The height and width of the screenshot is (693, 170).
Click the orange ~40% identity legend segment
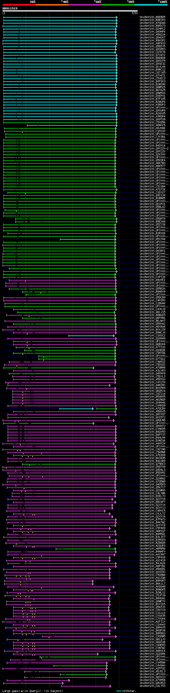52,5
